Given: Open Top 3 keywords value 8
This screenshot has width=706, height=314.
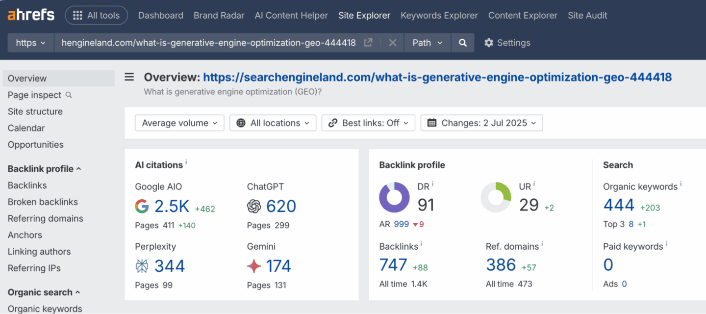Looking at the screenshot, I should point(631,224).
